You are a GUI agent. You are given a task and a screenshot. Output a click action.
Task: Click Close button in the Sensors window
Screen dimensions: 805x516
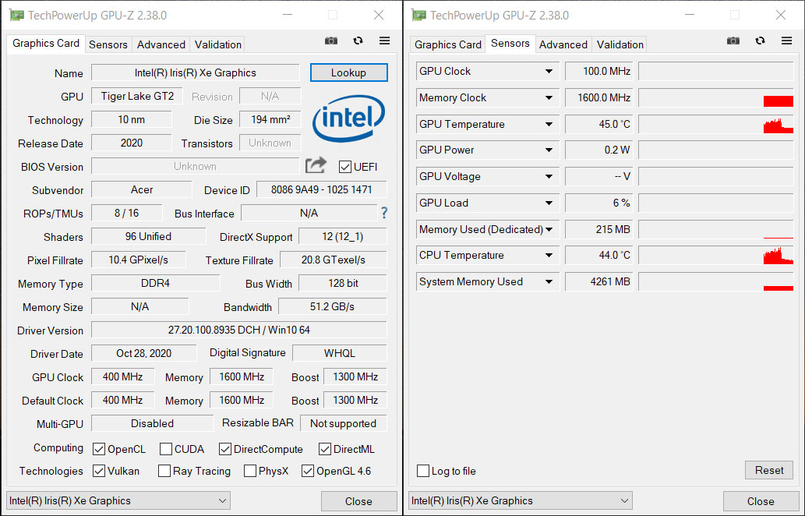pyautogui.click(x=761, y=501)
